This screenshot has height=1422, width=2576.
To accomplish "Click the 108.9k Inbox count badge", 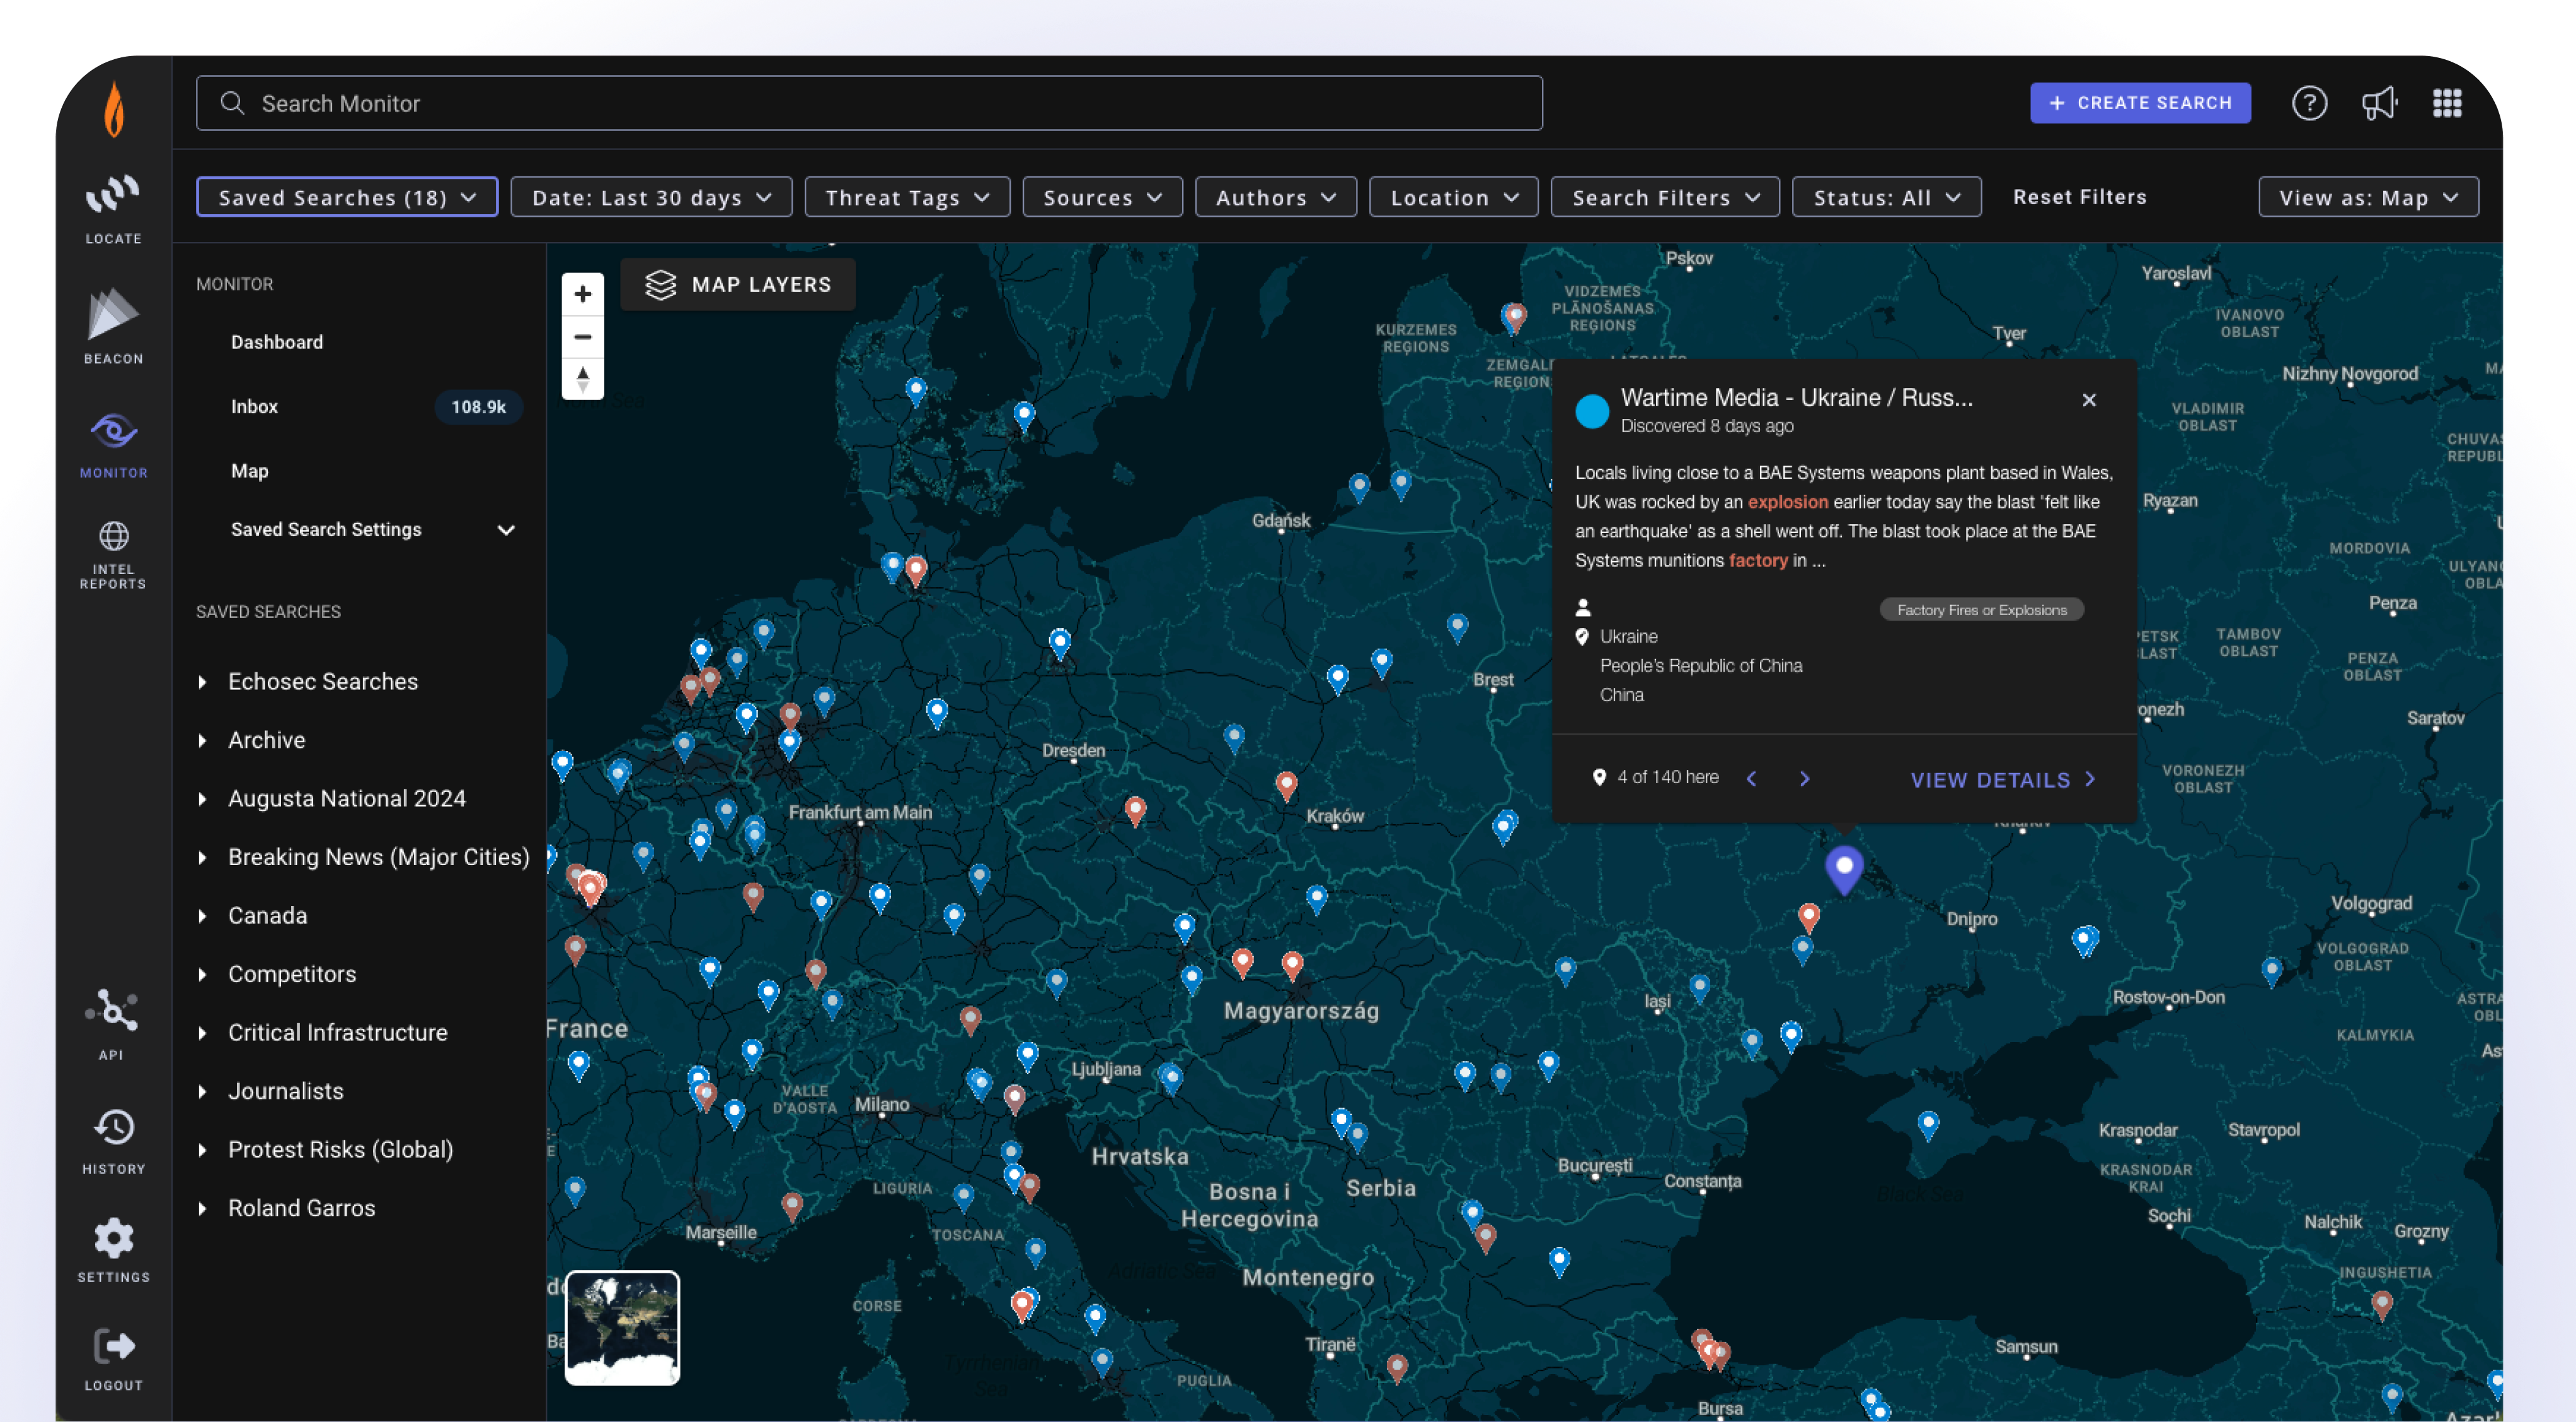I will click(478, 407).
